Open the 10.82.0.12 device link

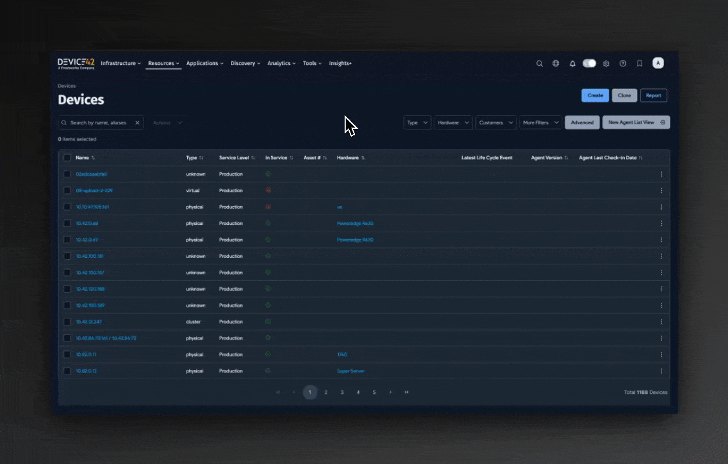point(86,371)
